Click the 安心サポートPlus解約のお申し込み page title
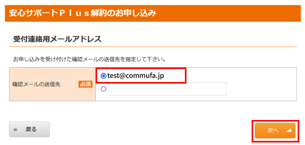Viewport: 305px width, 145px height. tap(83, 13)
